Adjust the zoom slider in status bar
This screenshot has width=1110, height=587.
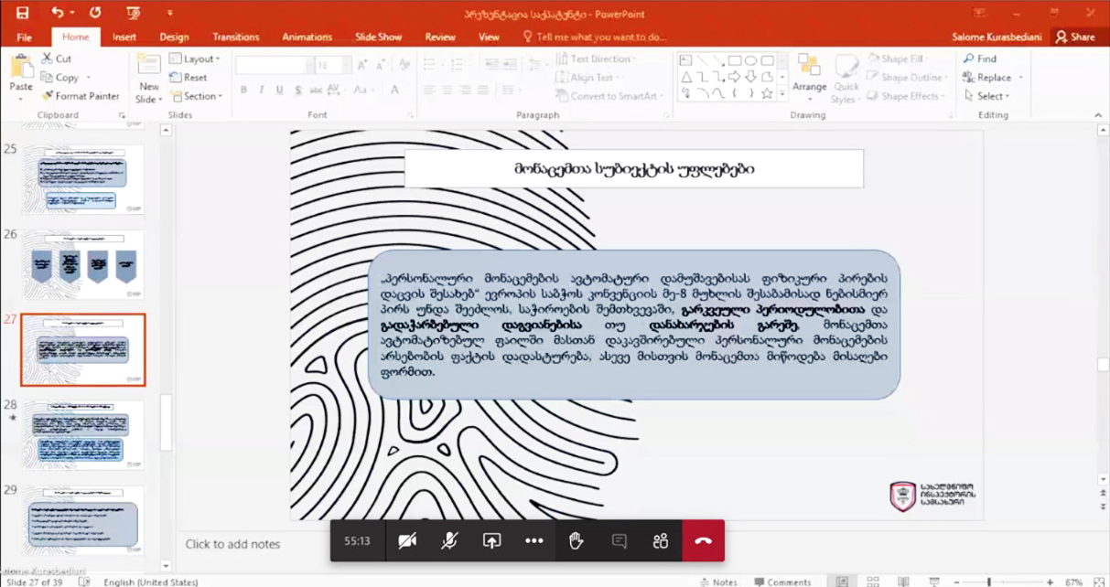tap(988, 582)
